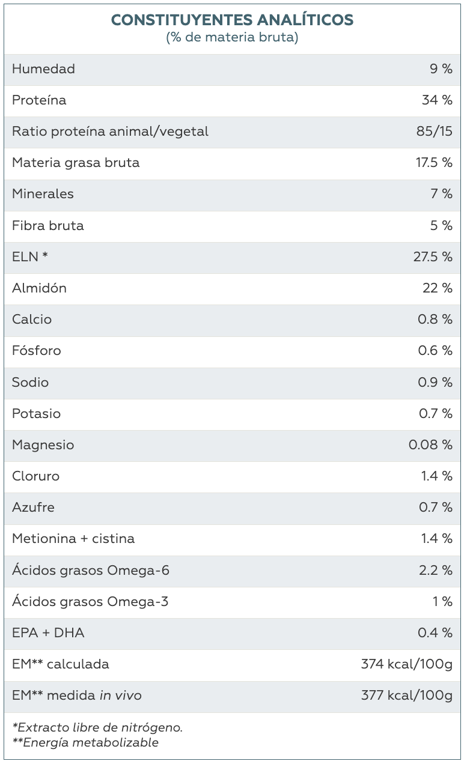
Task: Click the EPA + DHA row
Action: 232,633
